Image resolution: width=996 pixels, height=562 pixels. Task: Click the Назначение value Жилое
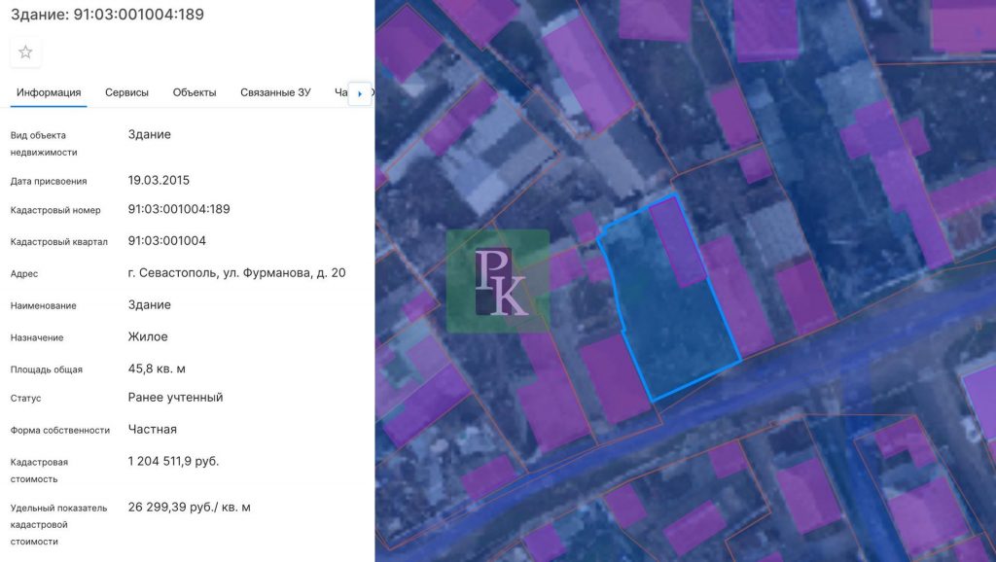point(148,336)
